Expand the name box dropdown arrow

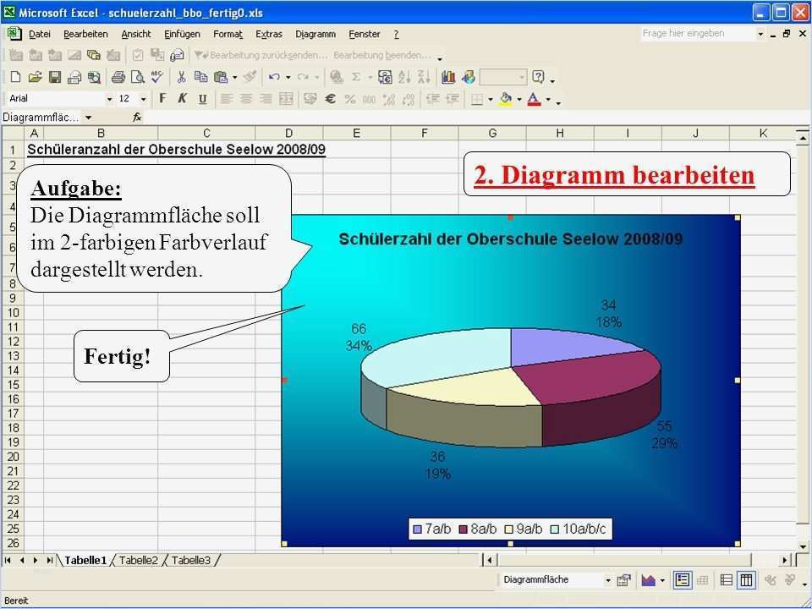click(x=89, y=118)
